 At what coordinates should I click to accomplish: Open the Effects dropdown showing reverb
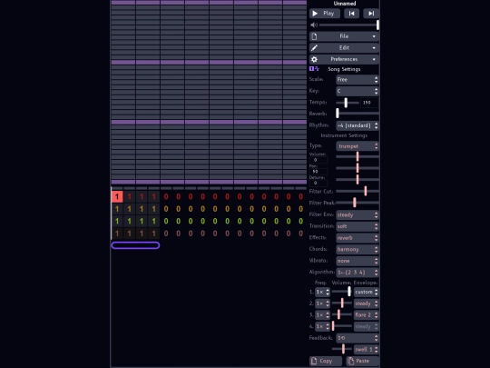[358, 238]
